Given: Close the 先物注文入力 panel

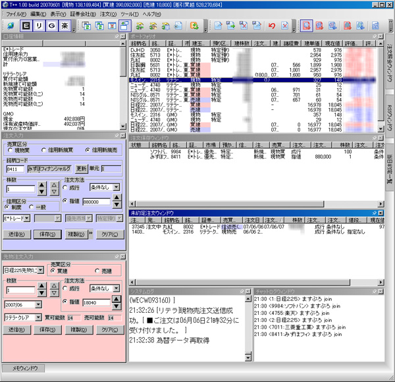Looking at the screenshot, I should [x=122, y=256].
